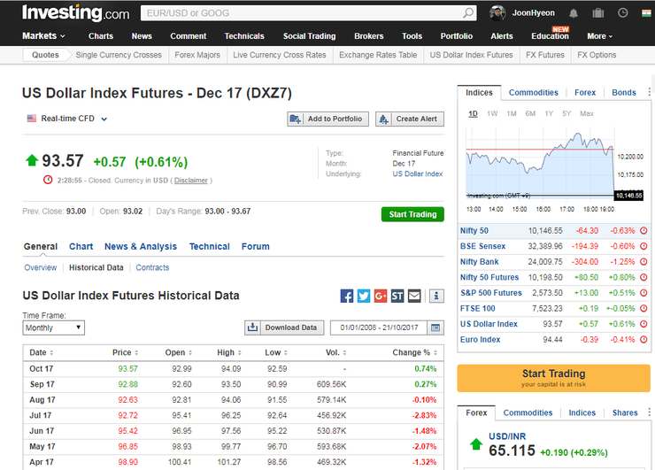Open the FX Options link

point(597,55)
